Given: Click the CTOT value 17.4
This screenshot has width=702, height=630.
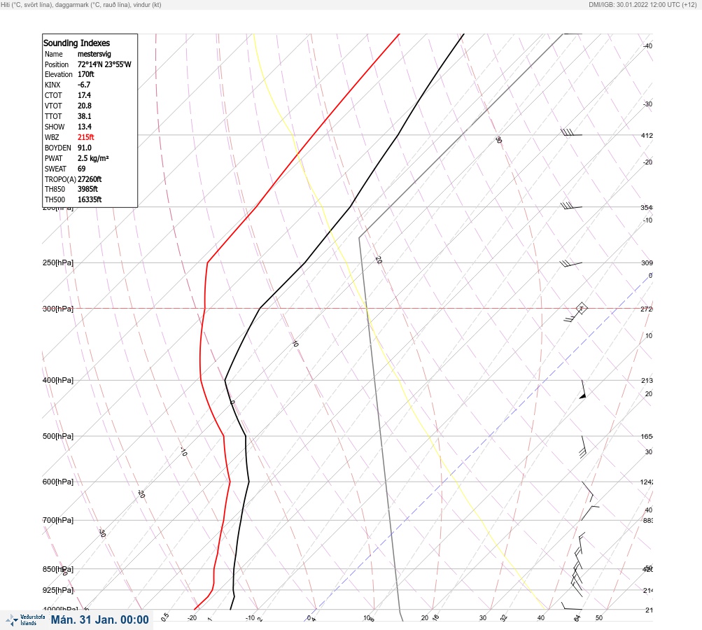Looking at the screenshot, I should [x=84, y=95].
